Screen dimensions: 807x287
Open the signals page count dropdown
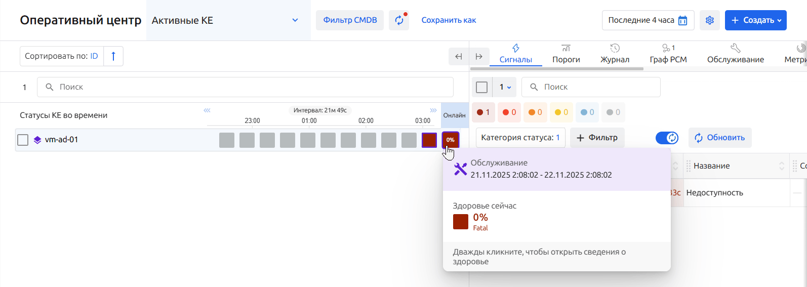pyautogui.click(x=505, y=87)
